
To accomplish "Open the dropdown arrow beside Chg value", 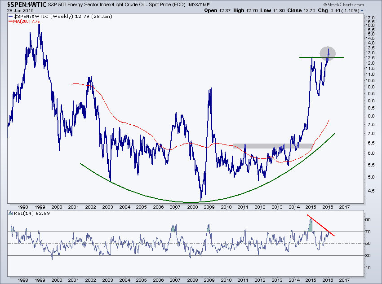I will (362, 11).
